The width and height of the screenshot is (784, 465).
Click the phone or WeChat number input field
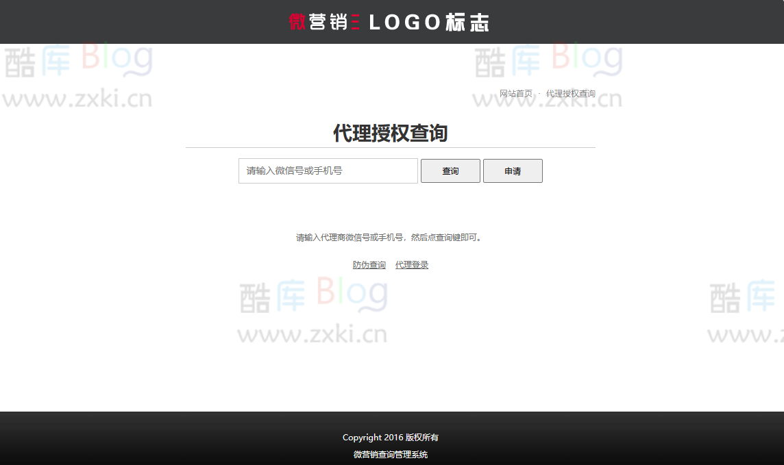pos(328,171)
